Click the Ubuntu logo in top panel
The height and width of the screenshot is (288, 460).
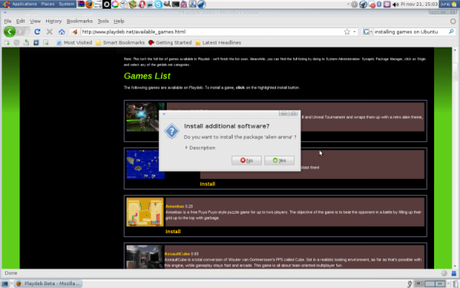pyautogui.click(x=6, y=4)
